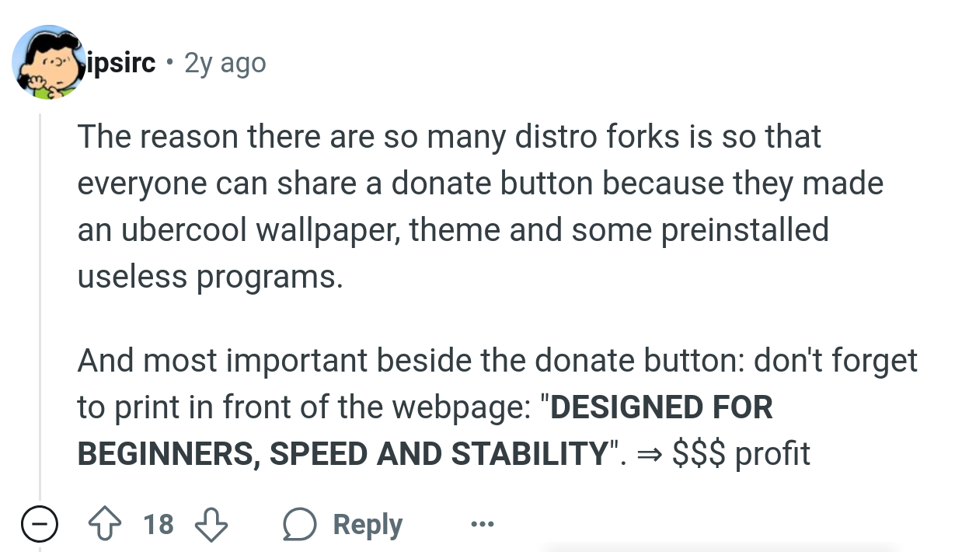Click the separator dot after ipsirc
Viewport: 955px width, 552px height.
coord(169,61)
